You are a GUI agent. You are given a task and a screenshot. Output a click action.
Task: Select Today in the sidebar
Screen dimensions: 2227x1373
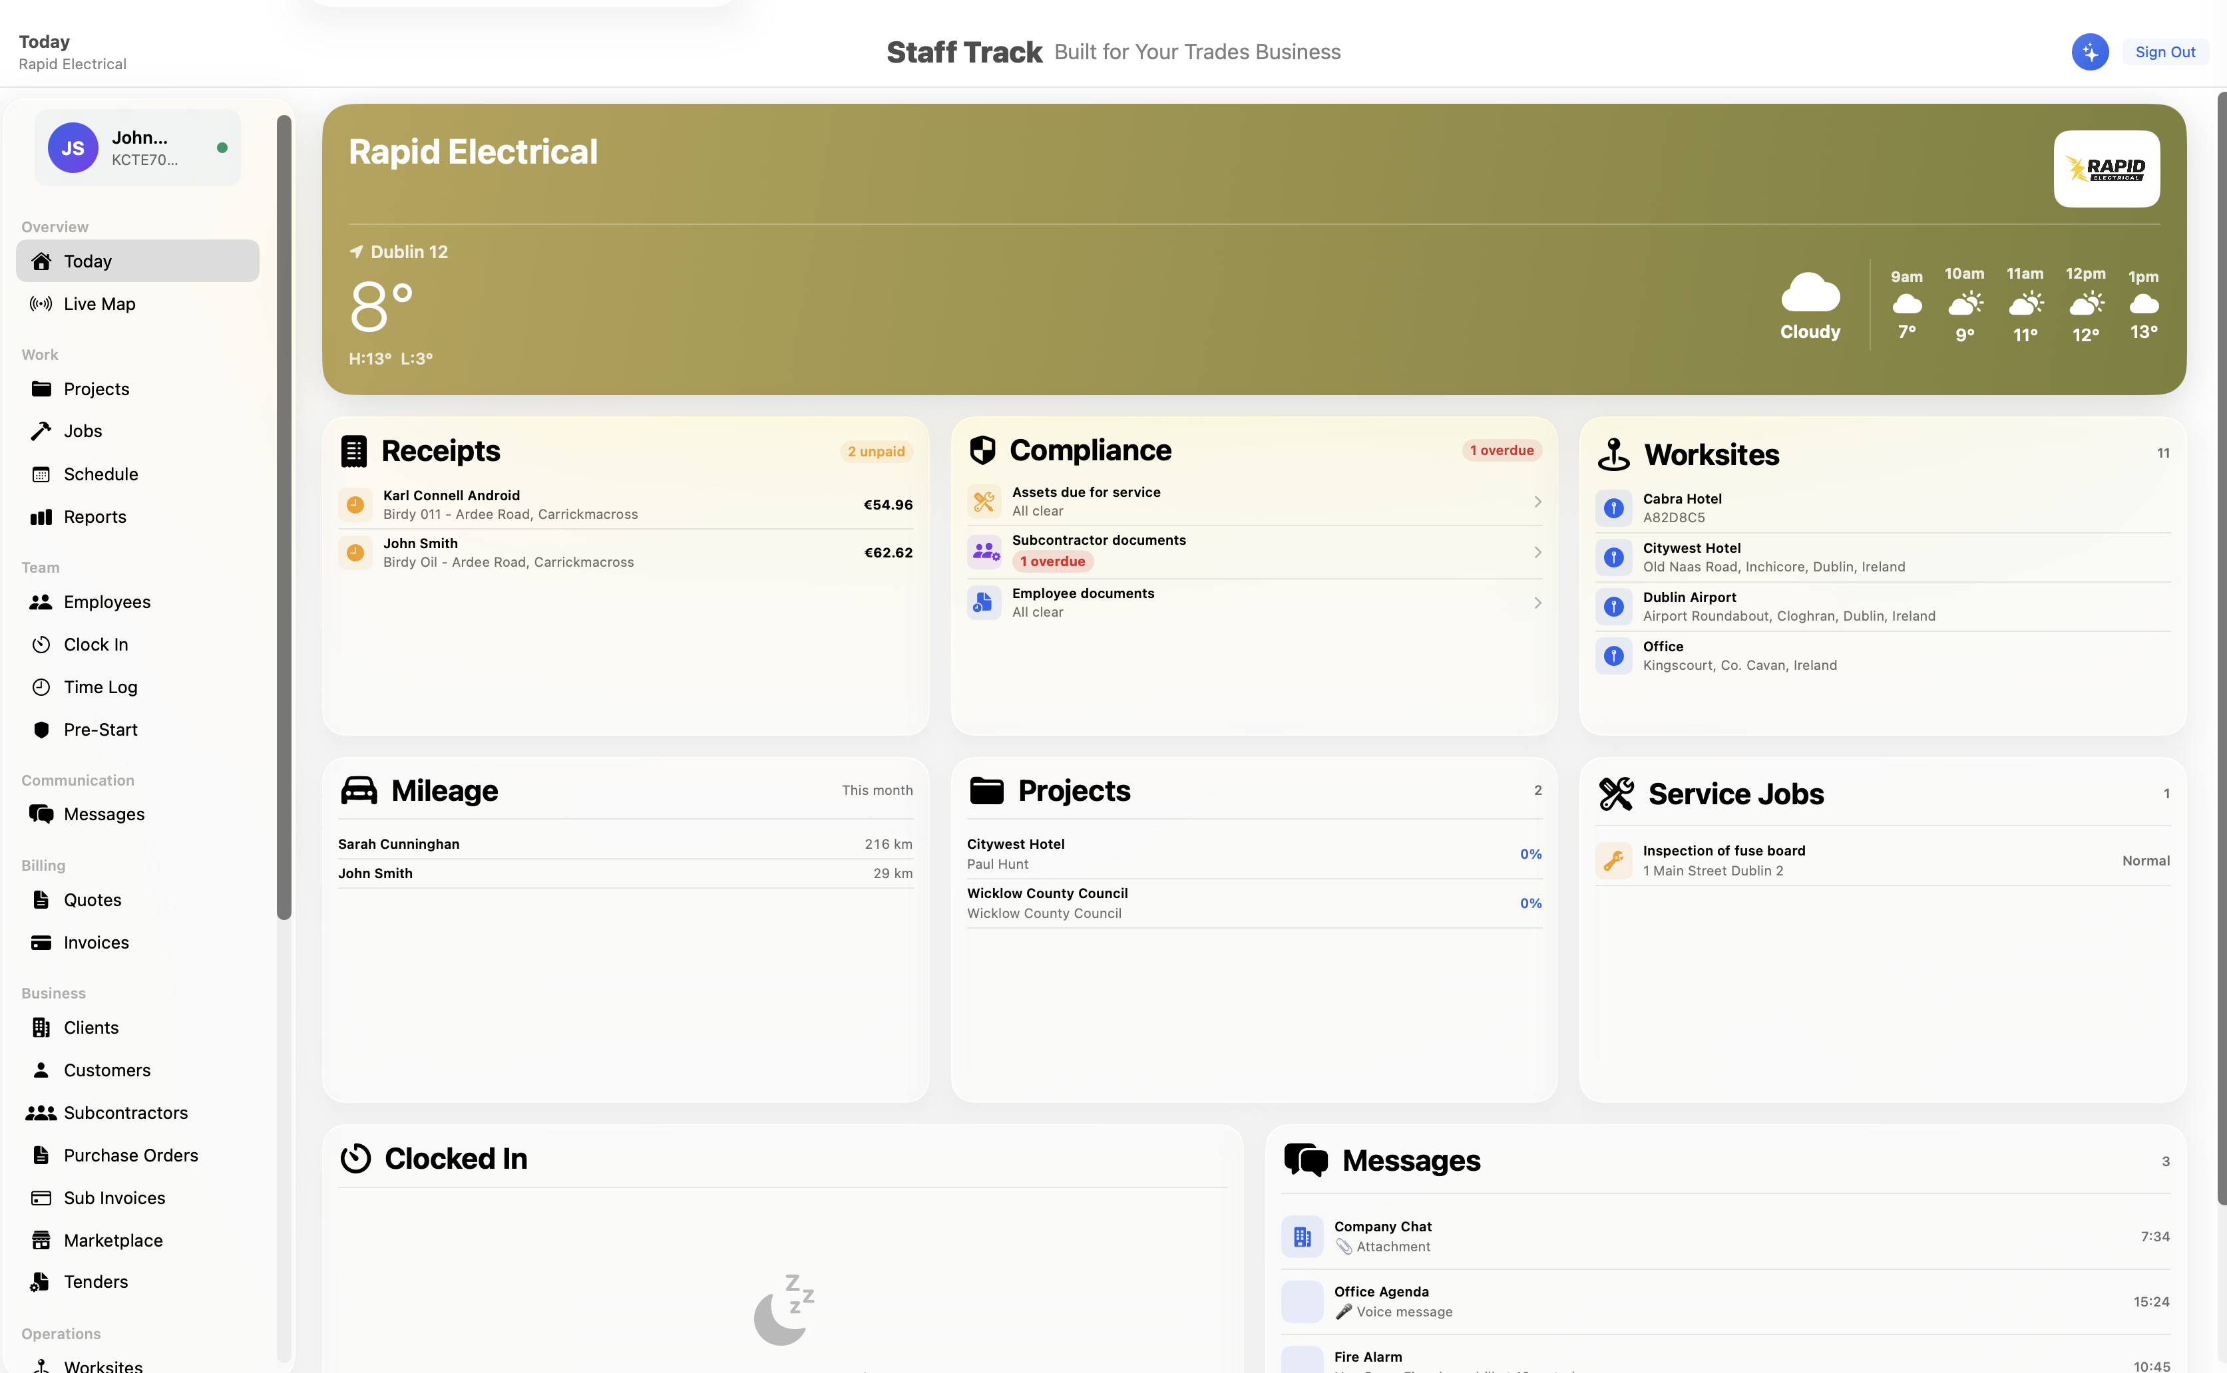pos(137,261)
